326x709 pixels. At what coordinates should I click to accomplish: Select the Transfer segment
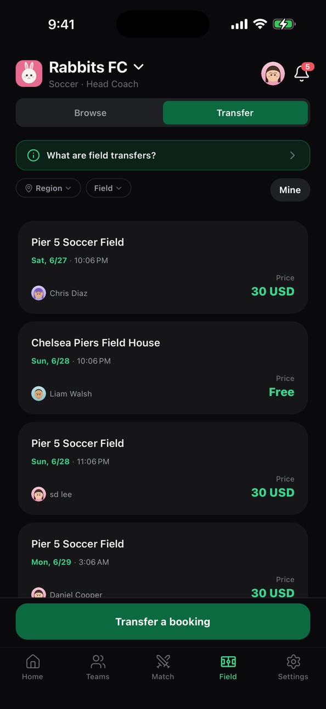click(235, 113)
